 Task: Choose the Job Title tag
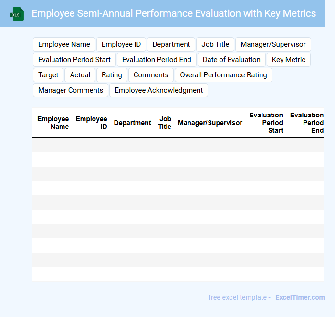[x=215, y=44]
